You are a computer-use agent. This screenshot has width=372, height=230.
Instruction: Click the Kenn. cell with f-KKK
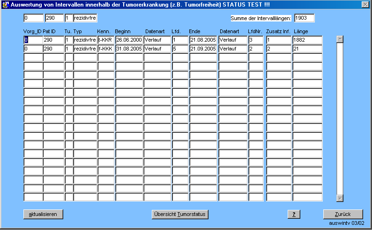click(x=105, y=49)
